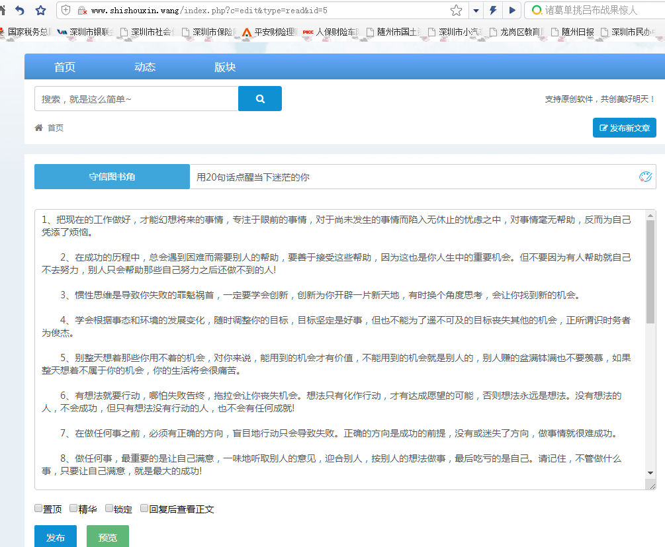665x547 pixels.
Task: Check the 锁定 checkbox
Action: [109, 508]
